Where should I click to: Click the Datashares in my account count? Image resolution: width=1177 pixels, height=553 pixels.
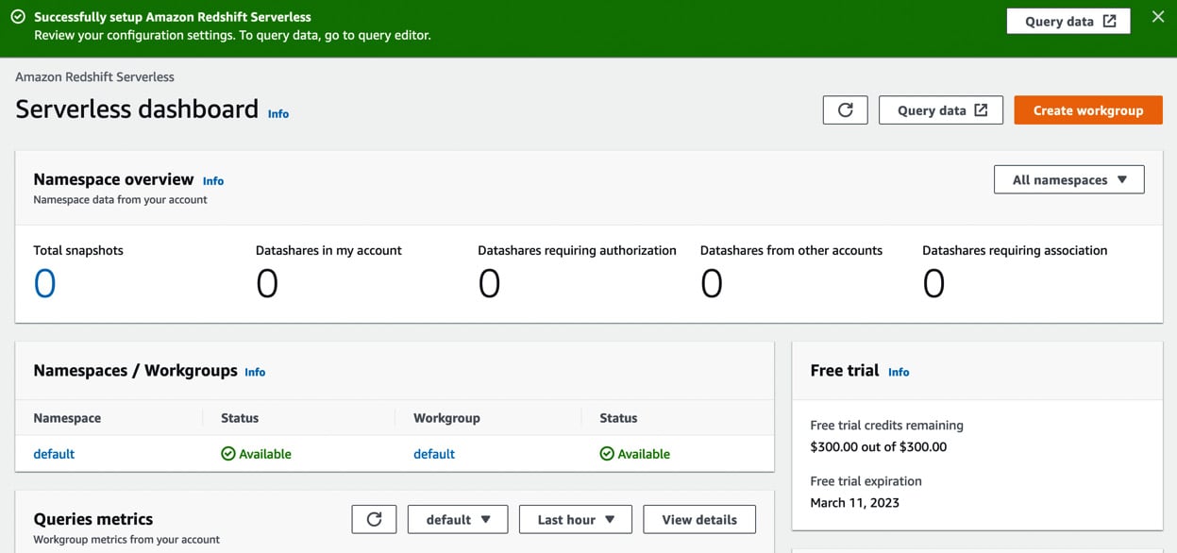(x=267, y=283)
